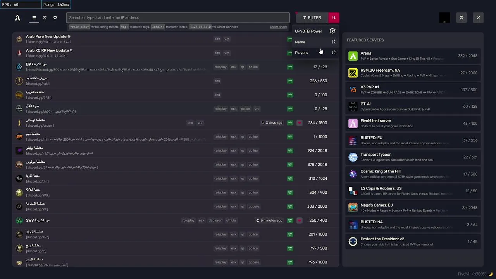Click the B9 server row icon
This screenshot has height=279, width=496.
(19, 67)
